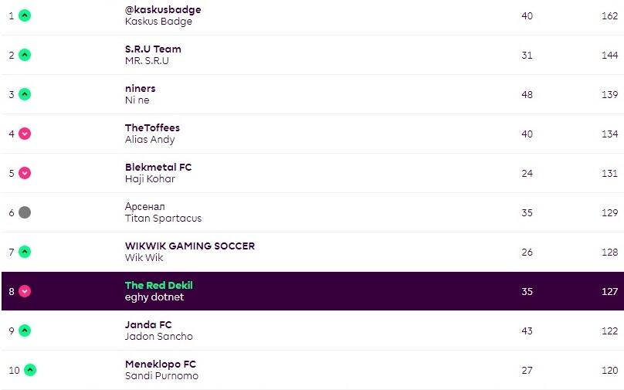Select the TheToffees team name
Screen dimensions: 624x390
(x=152, y=128)
